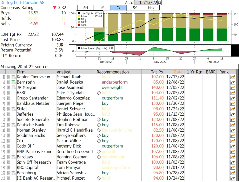Click the green report icon beside Deutsche Bank
The height and width of the screenshot is (182, 239).
pyautogui.click(x=14, y=125)
